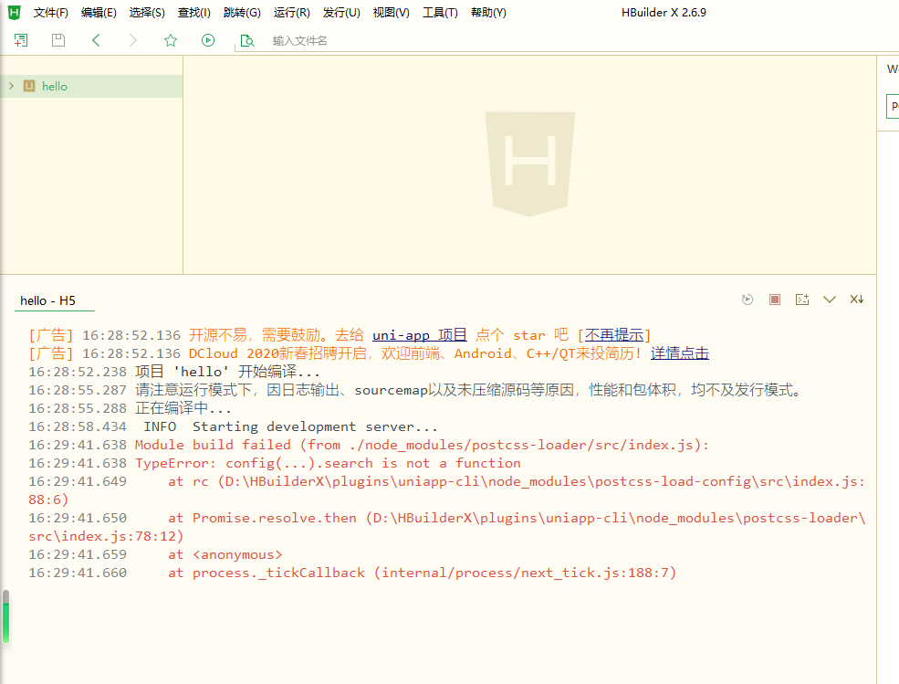Click the 'at <anonymous>' stack trace line

(x=225, y=555)
